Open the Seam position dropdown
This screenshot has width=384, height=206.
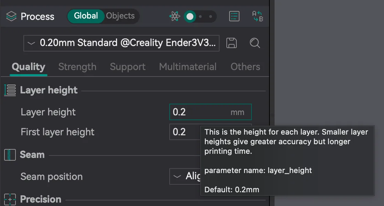(x=185, y=176)
